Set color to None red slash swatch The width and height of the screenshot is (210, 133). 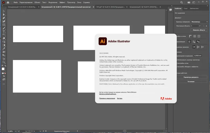5,73
